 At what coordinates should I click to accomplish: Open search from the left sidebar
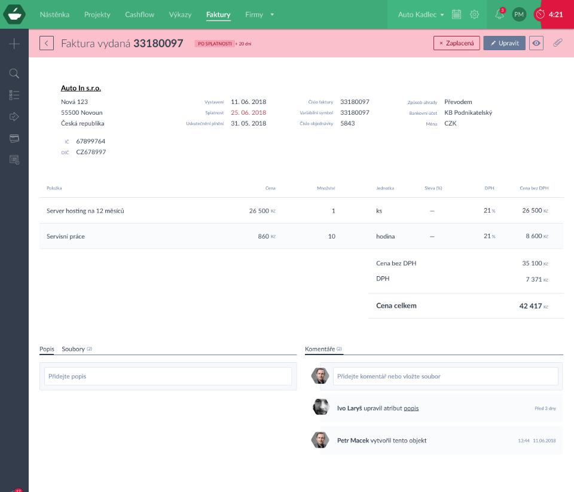14,74
